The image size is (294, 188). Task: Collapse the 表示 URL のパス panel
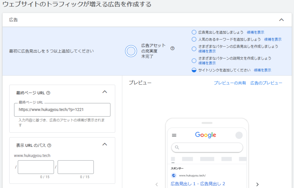click(x=105, y=144)
